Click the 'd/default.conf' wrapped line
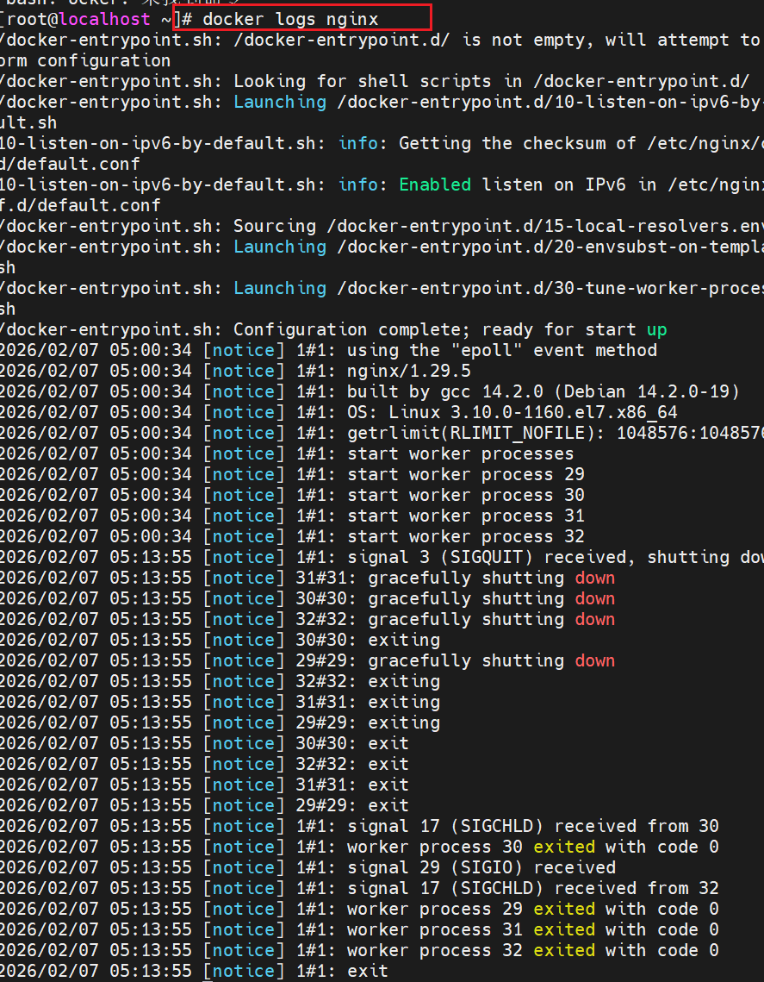 tap(70, 164)
